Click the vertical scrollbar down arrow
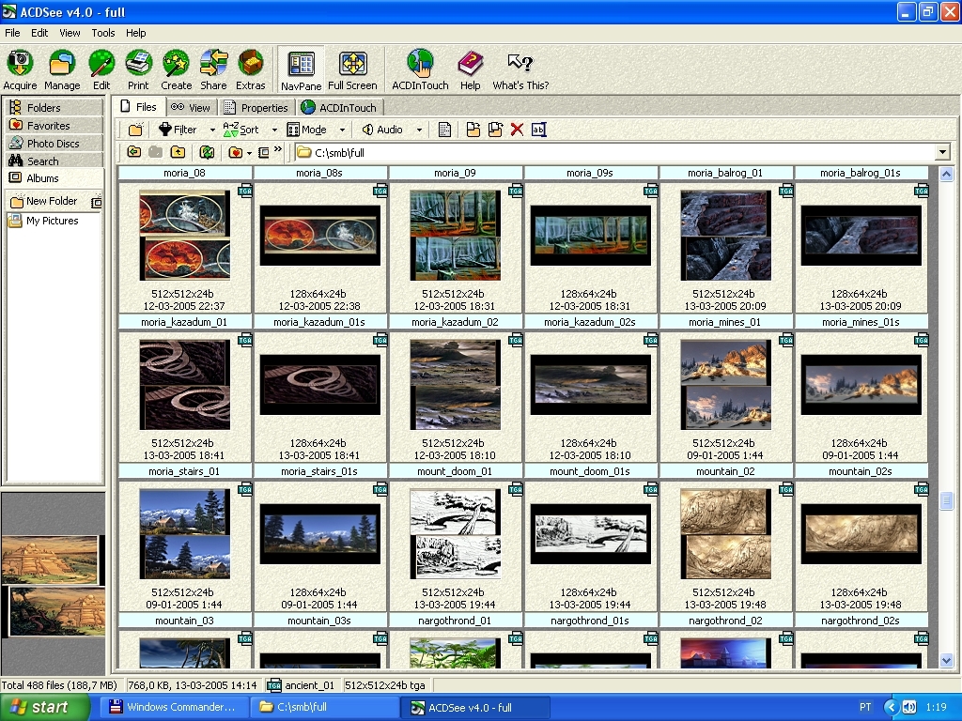Viewport: 962px width, 721px height. pos(946,661)
